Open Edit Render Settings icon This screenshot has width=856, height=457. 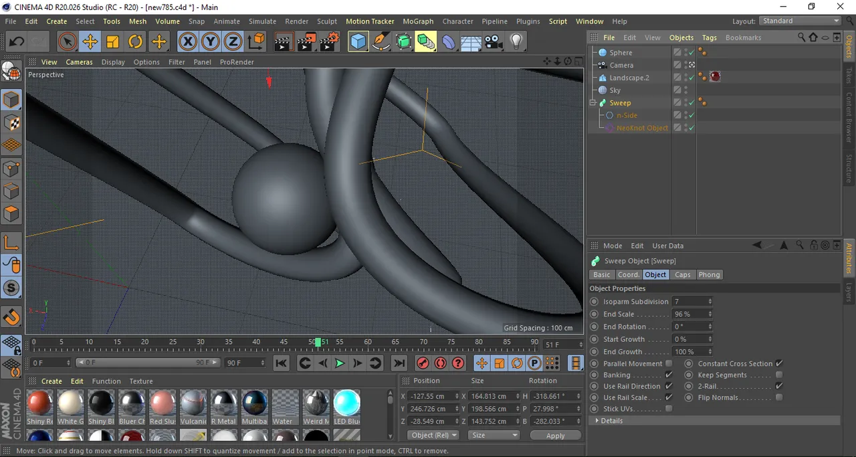[329, 42]
